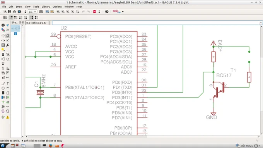Screen dimensions: 263x148
Task: Click the command line input field
Action: (x=155, y=23)
